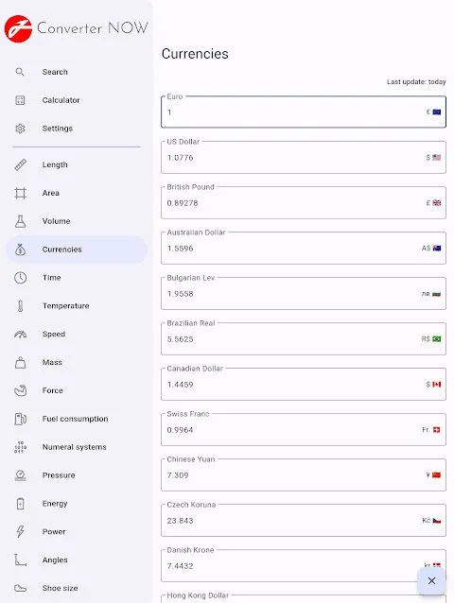454x603 pixels.
Task: Open the Calculator icon in sidebar
Action: (20, 100)
